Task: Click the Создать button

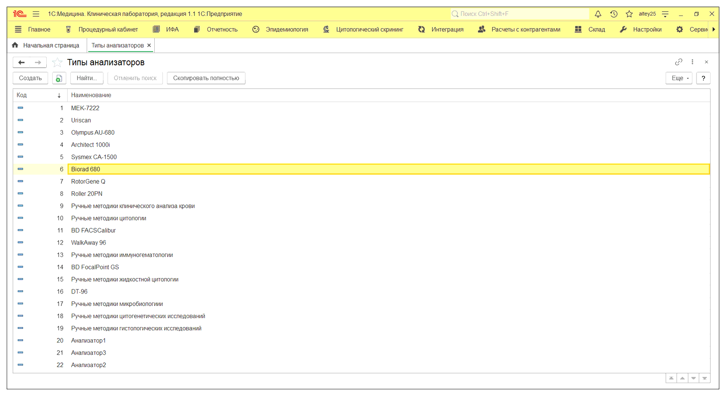Action: 30,78
